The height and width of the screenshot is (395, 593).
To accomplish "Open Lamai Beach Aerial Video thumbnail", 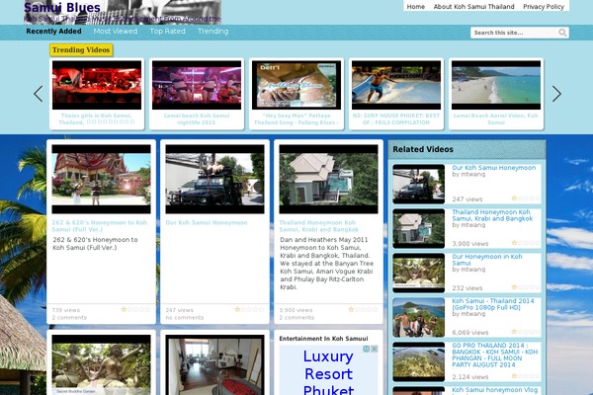I will (496, 85).
